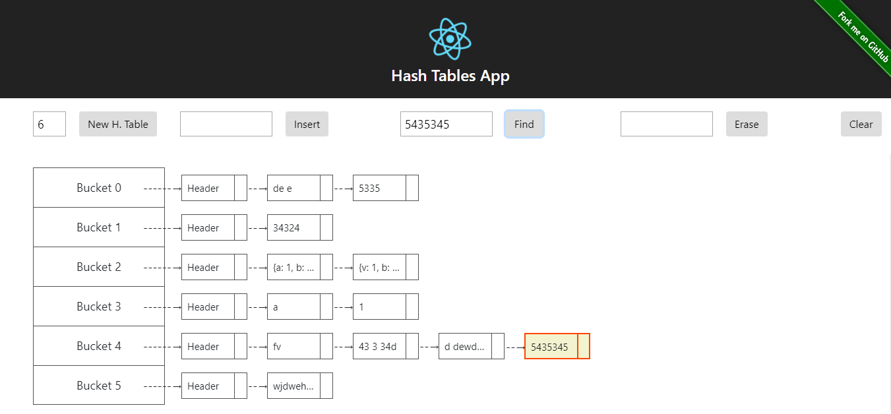891x414 pixels.
Task: Focus the find field containing 5435345
Action: (446, 124)
